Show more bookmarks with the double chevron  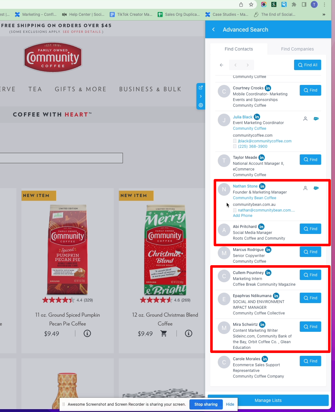(x=324, y=15)
